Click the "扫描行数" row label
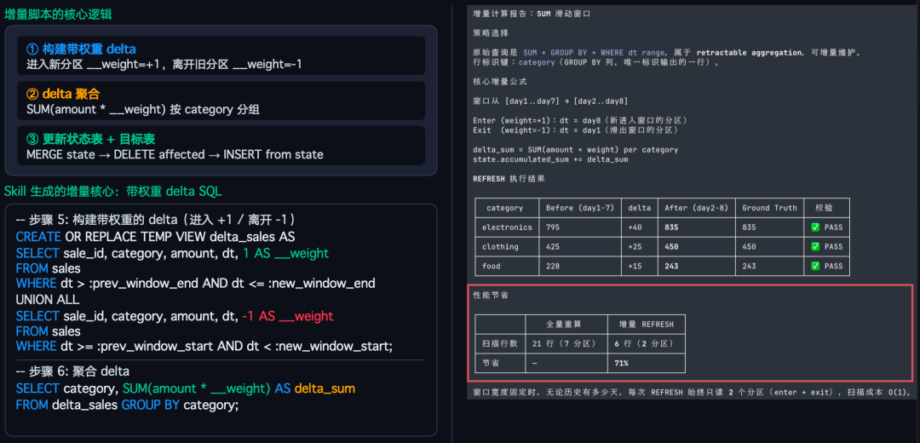 point(499,343)
